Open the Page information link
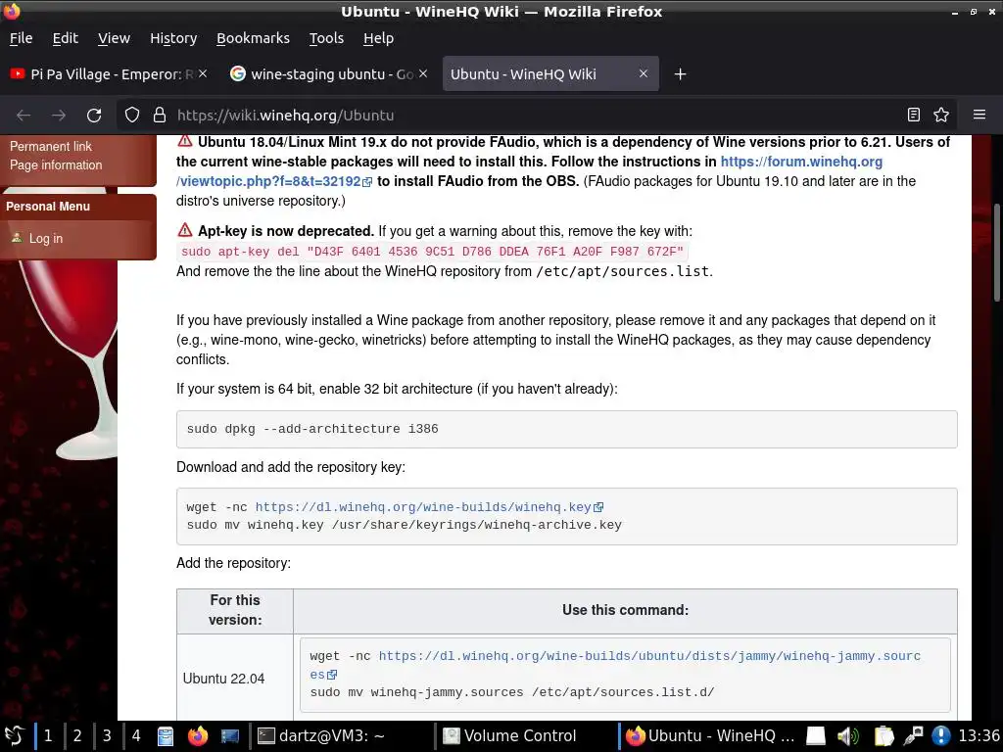This screenshot has width=1003, height=752. [x=56, y=164]
